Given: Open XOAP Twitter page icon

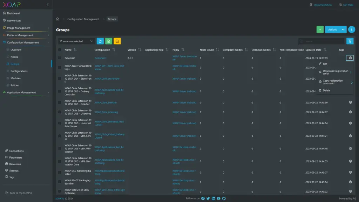Looking at the screenshot, I should (208, 198).
